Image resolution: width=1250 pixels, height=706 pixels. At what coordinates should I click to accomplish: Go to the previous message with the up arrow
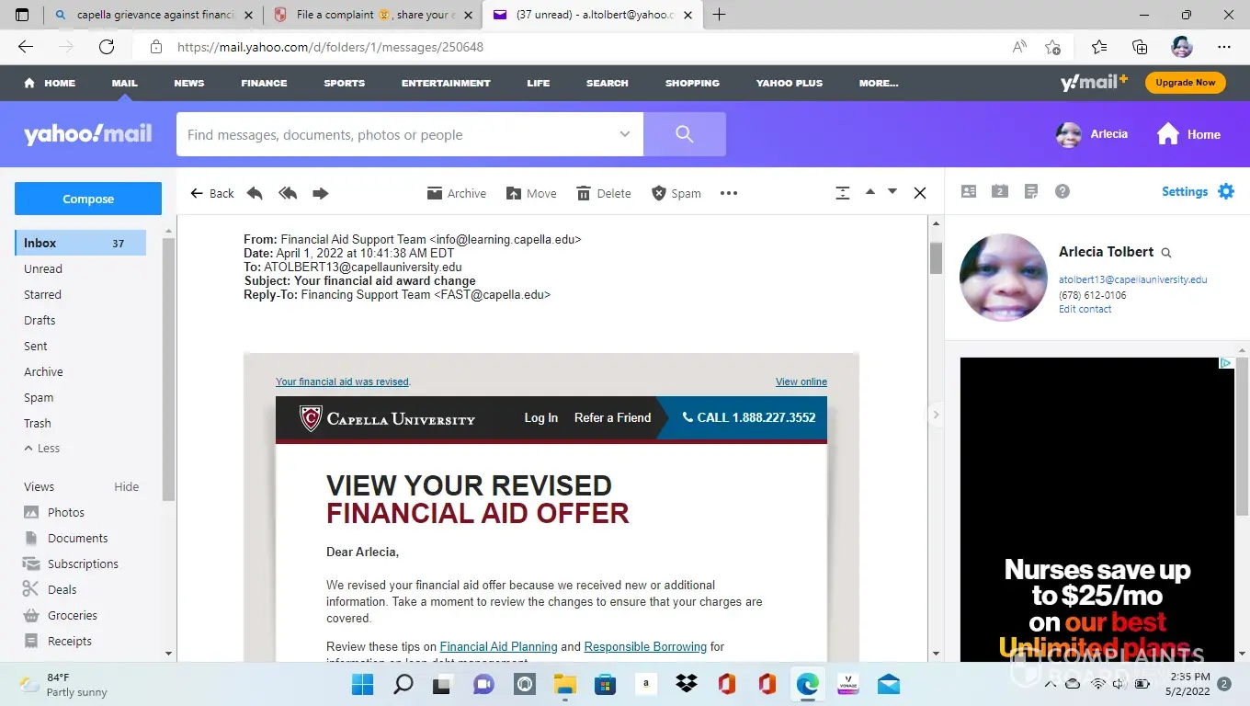(x=870, y=192)
